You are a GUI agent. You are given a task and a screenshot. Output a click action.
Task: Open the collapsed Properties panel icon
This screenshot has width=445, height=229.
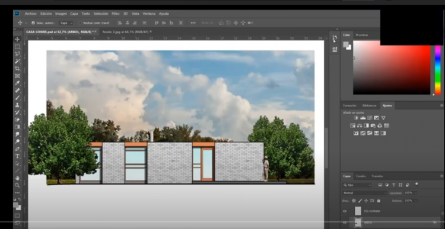click(335, 49)
